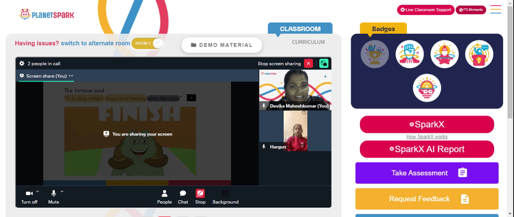Select the speaker podium badge
This screenshot has width=514, height=217.
(x=479, y=54)
